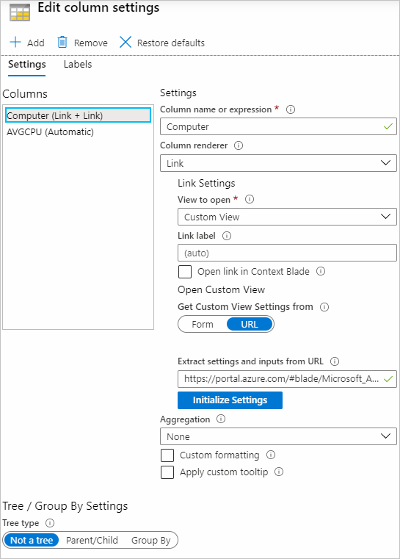Open the Aggregation None dropdown
Screen dimensions: 400x559
278,436
